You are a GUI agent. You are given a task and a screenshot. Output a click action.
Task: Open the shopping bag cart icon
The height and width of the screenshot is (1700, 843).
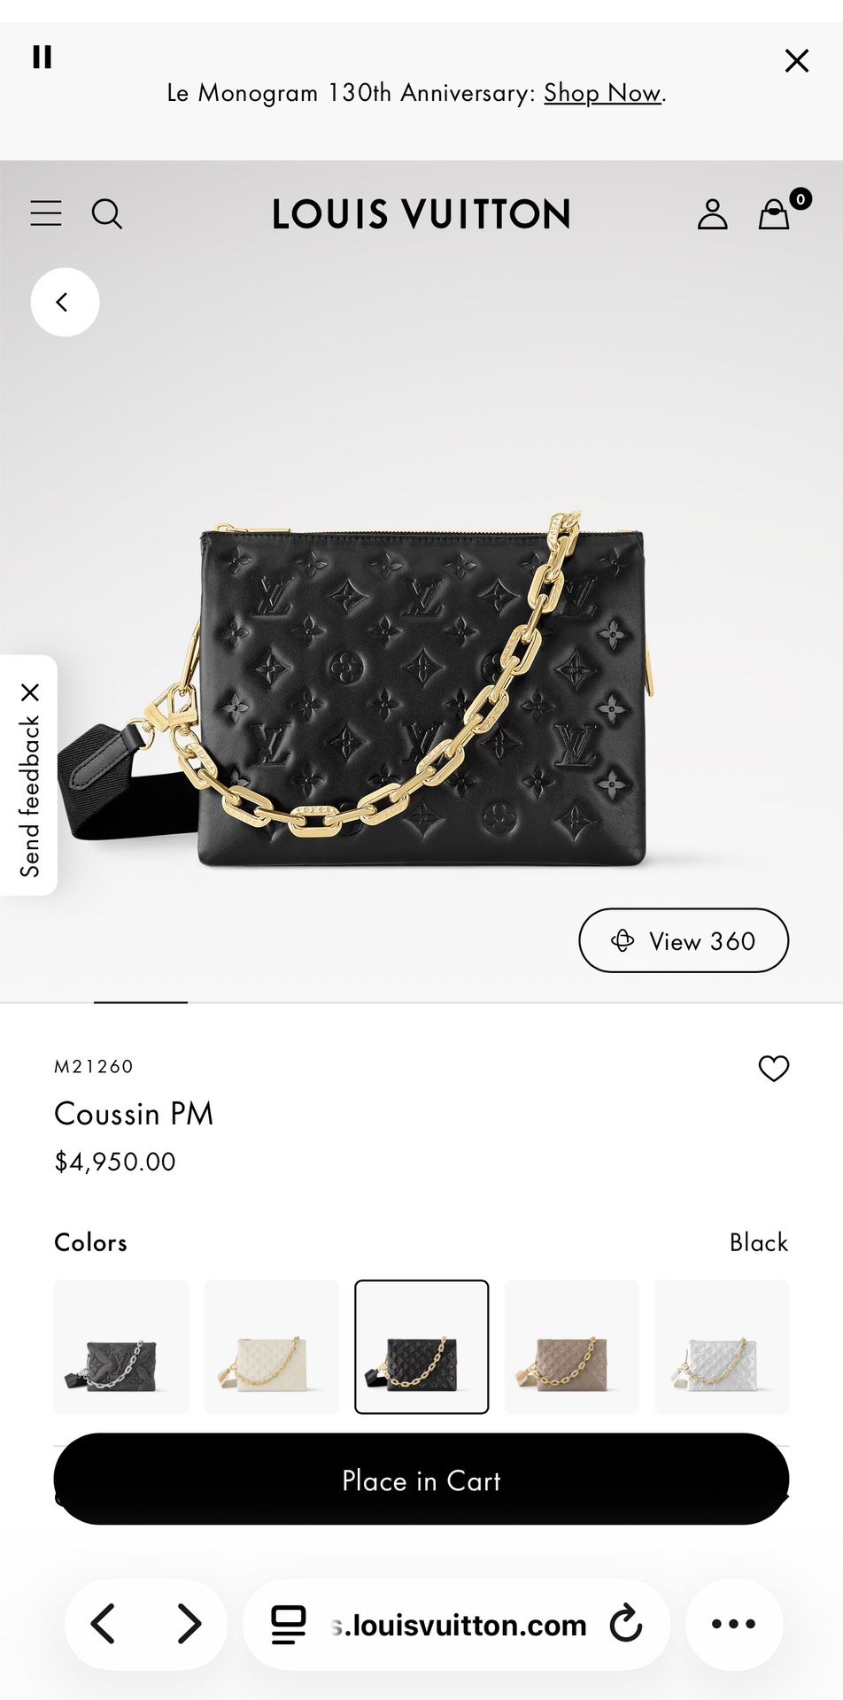click(774, 213)
